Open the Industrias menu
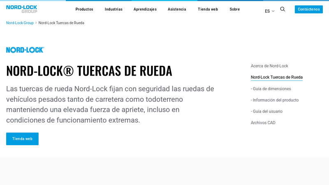This screenshot has width=329, height=185. point(114,9)
